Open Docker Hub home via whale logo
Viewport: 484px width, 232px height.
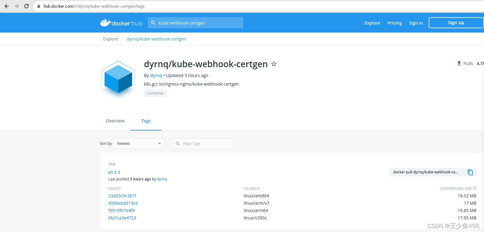pyautogui.click(x=121, y=23)
